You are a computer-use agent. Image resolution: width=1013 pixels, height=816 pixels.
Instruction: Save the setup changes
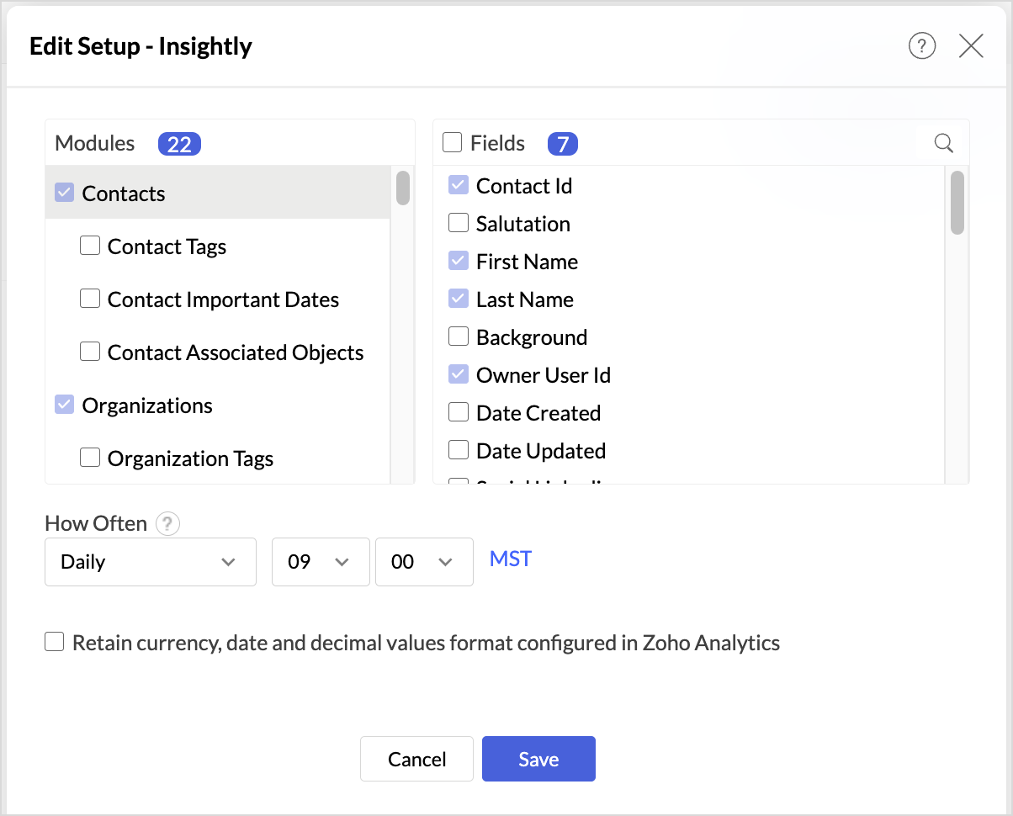pos(538,760)
